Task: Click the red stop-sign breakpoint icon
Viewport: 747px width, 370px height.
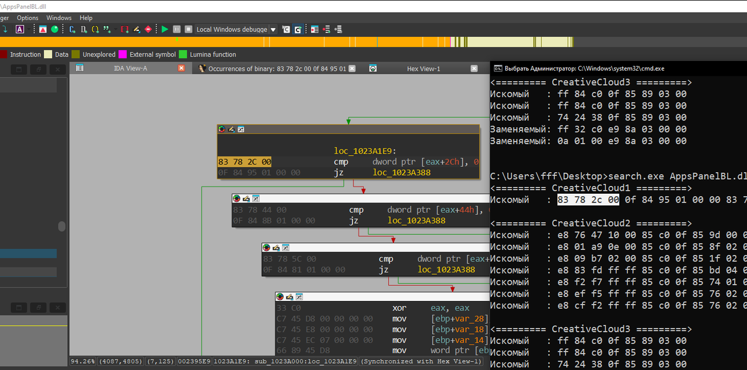Action: (148, 29)
